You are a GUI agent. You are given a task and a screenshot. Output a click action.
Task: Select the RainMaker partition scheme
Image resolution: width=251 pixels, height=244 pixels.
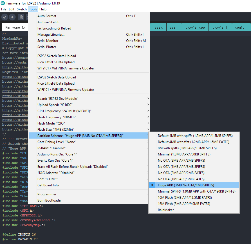pyautogui.click(x=194, y=210)
